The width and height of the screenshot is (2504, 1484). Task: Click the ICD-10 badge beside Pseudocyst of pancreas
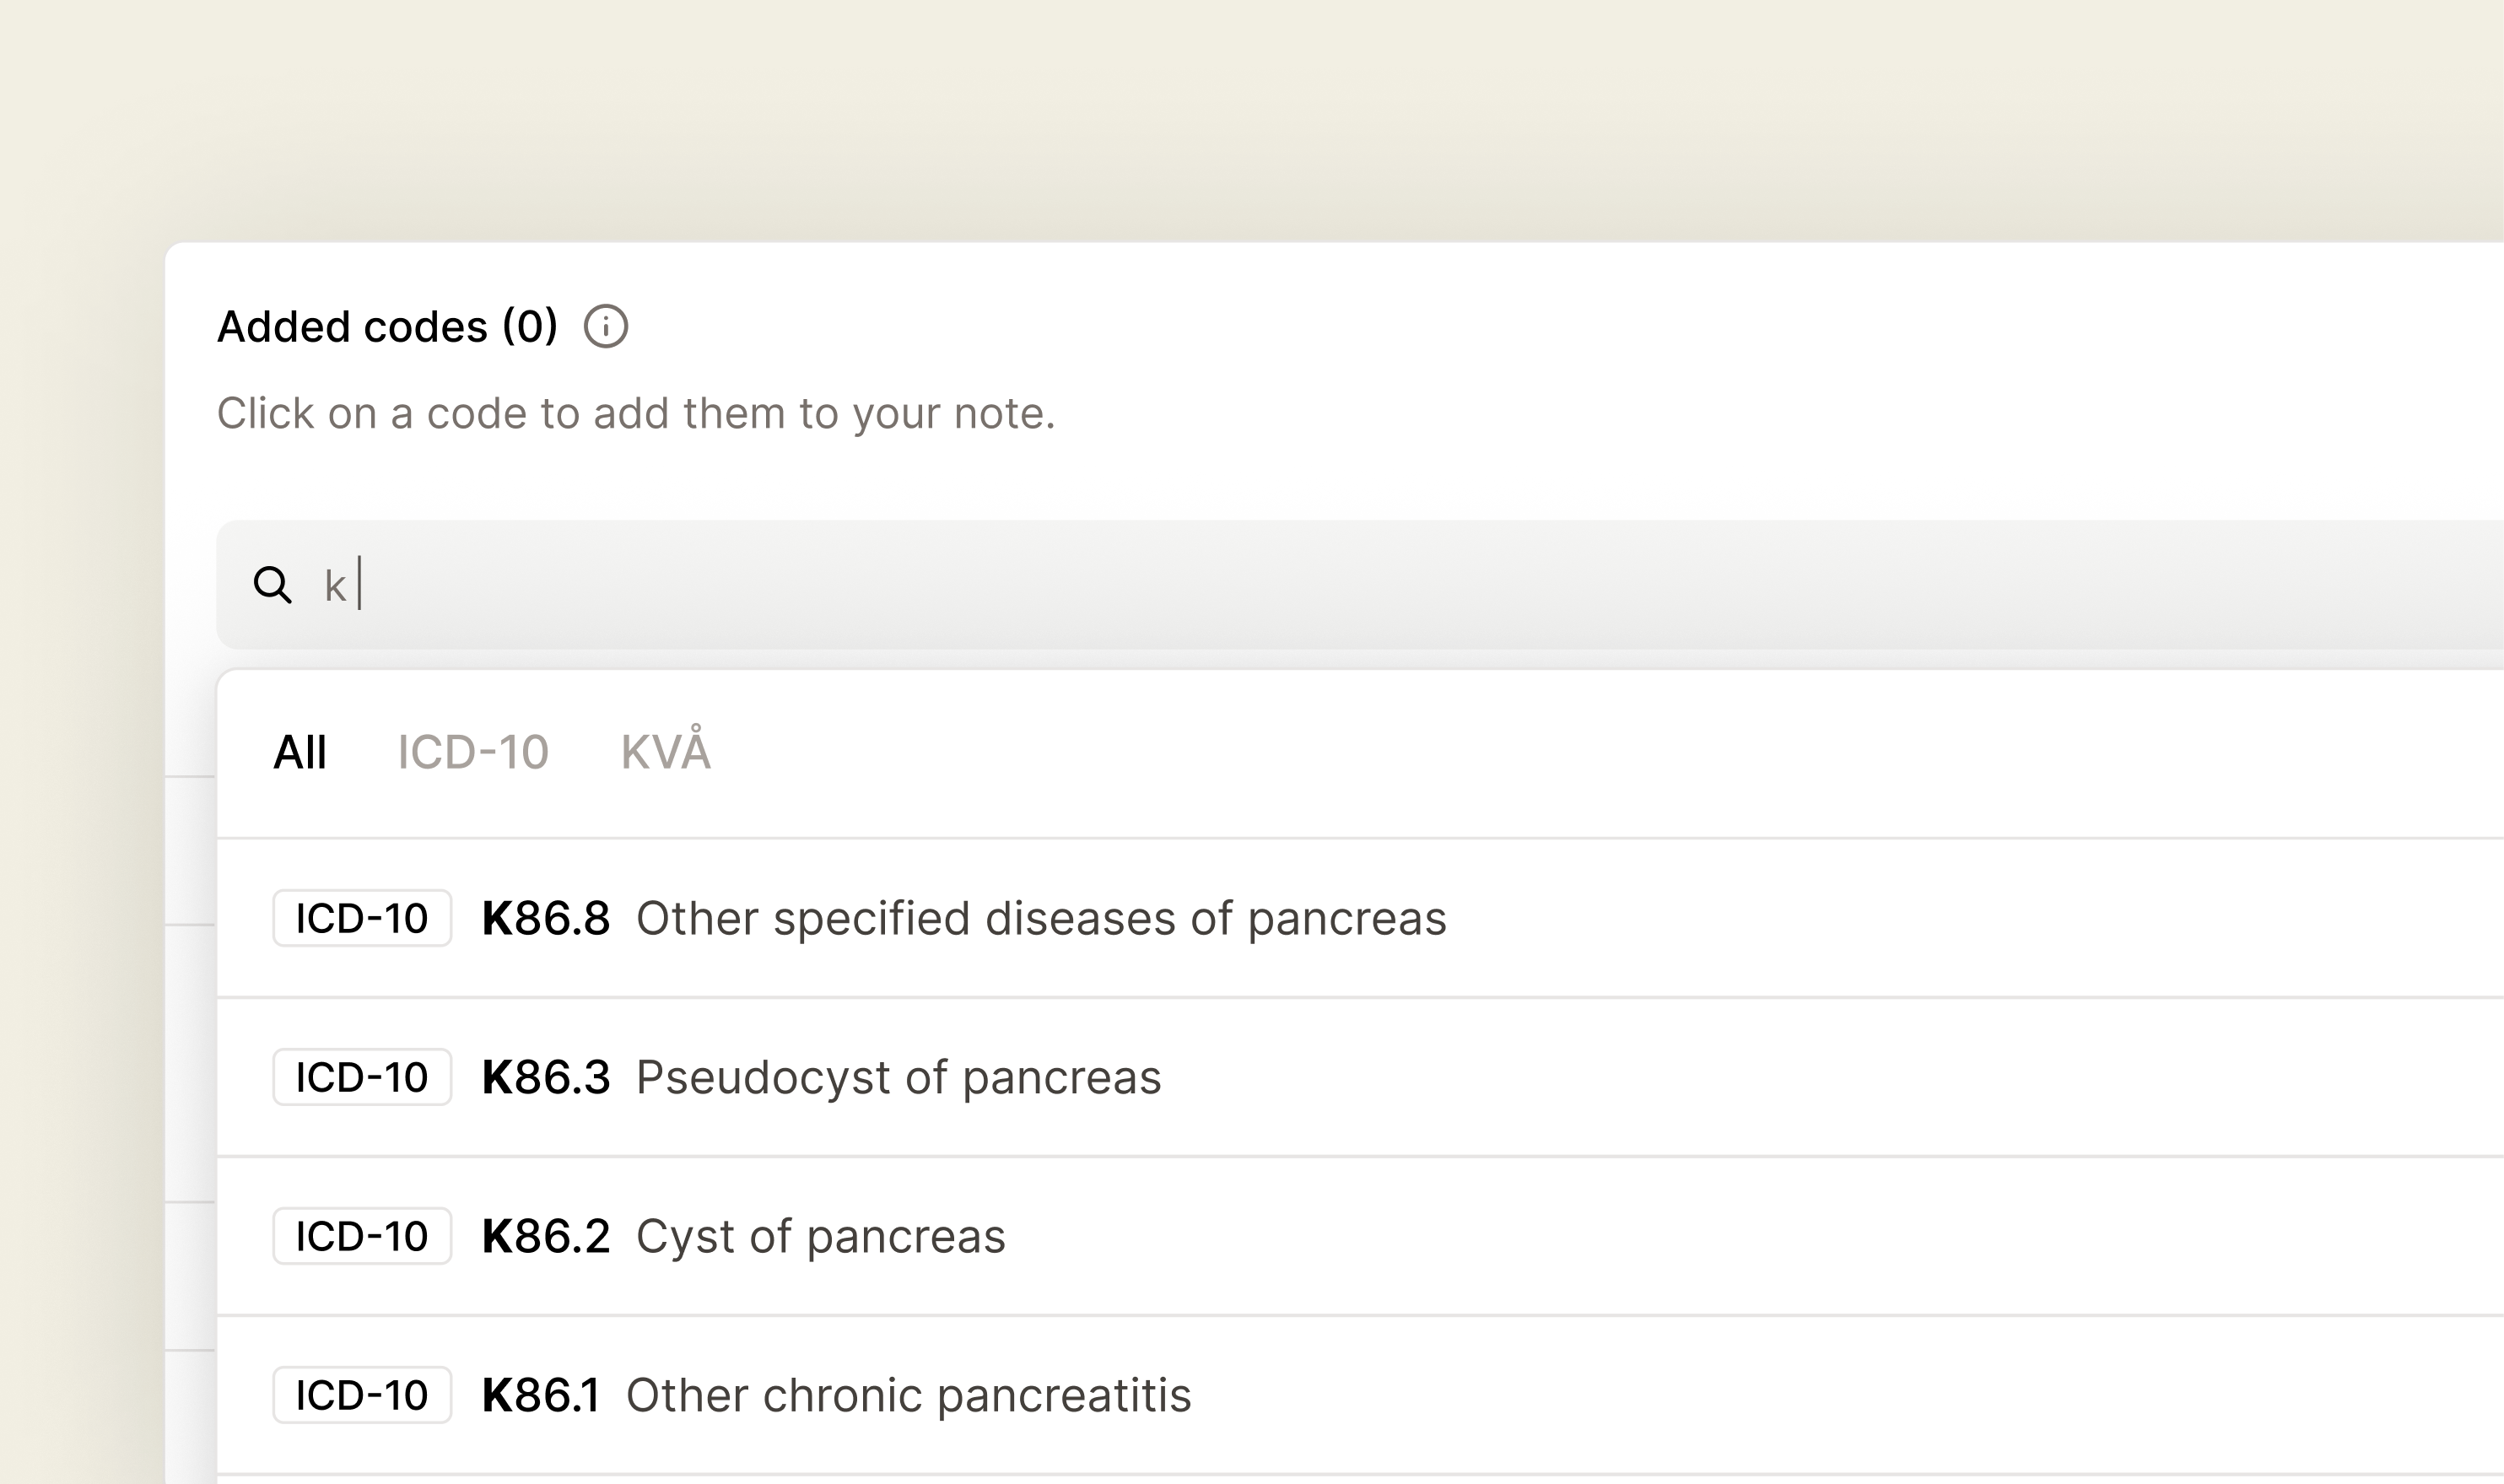point(362,1078)
